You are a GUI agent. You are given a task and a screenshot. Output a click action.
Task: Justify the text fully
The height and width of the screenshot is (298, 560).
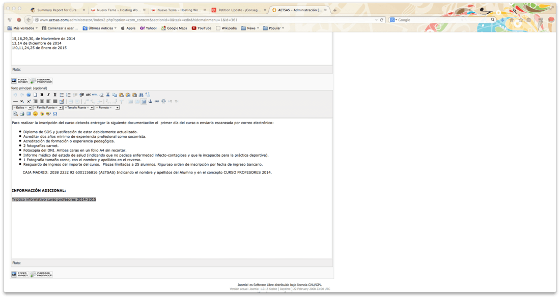click(55, 101)
